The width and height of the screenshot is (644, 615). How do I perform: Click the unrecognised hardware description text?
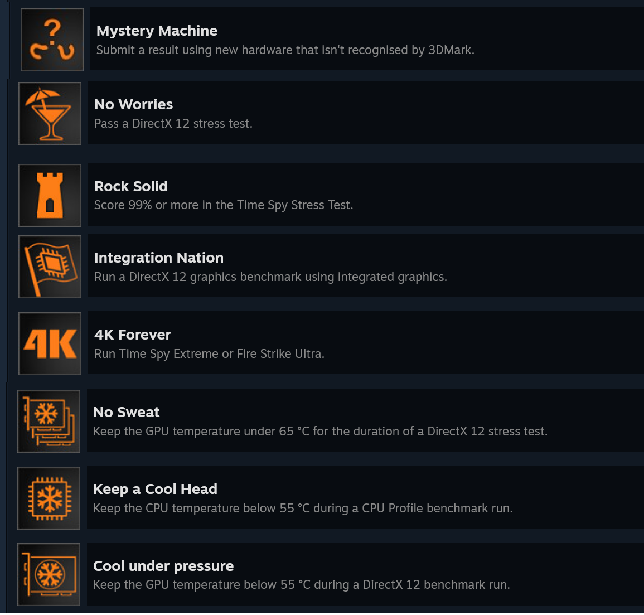[x=285, y=50]
